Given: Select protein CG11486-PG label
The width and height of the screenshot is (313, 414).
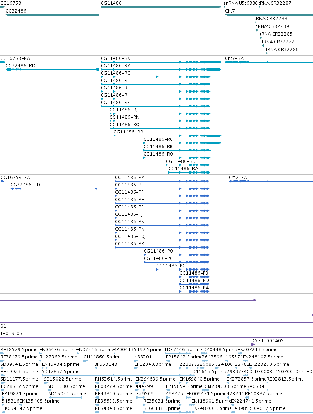Looking at the screenshot, I should click(x=171, y=266).
